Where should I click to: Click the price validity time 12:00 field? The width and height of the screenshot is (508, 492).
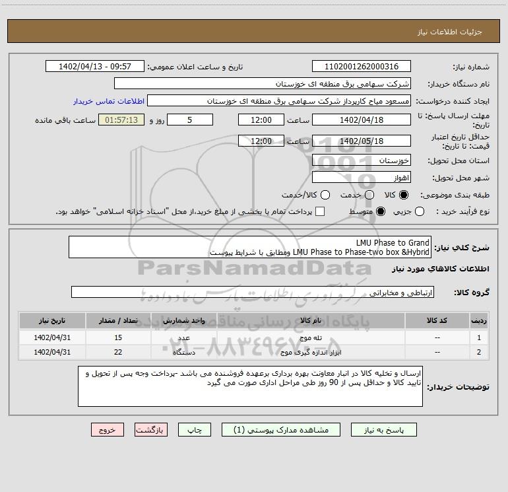[x=261, y=141]
